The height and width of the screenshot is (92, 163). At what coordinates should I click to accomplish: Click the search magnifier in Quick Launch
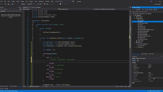[x=73, y=2]
